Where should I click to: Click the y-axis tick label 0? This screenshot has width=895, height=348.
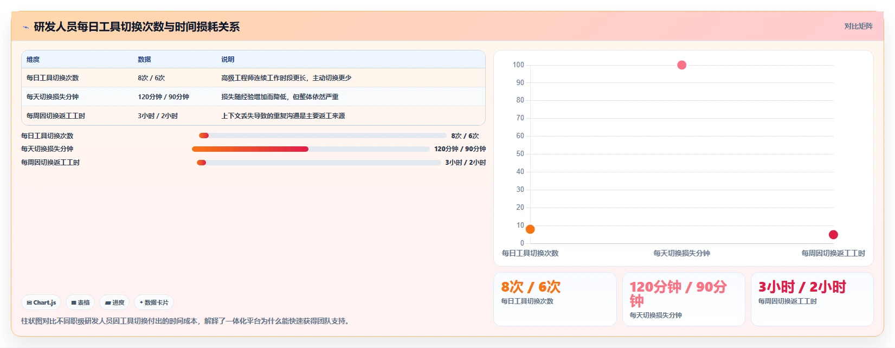pyautogui.click(x=522, y=243)
